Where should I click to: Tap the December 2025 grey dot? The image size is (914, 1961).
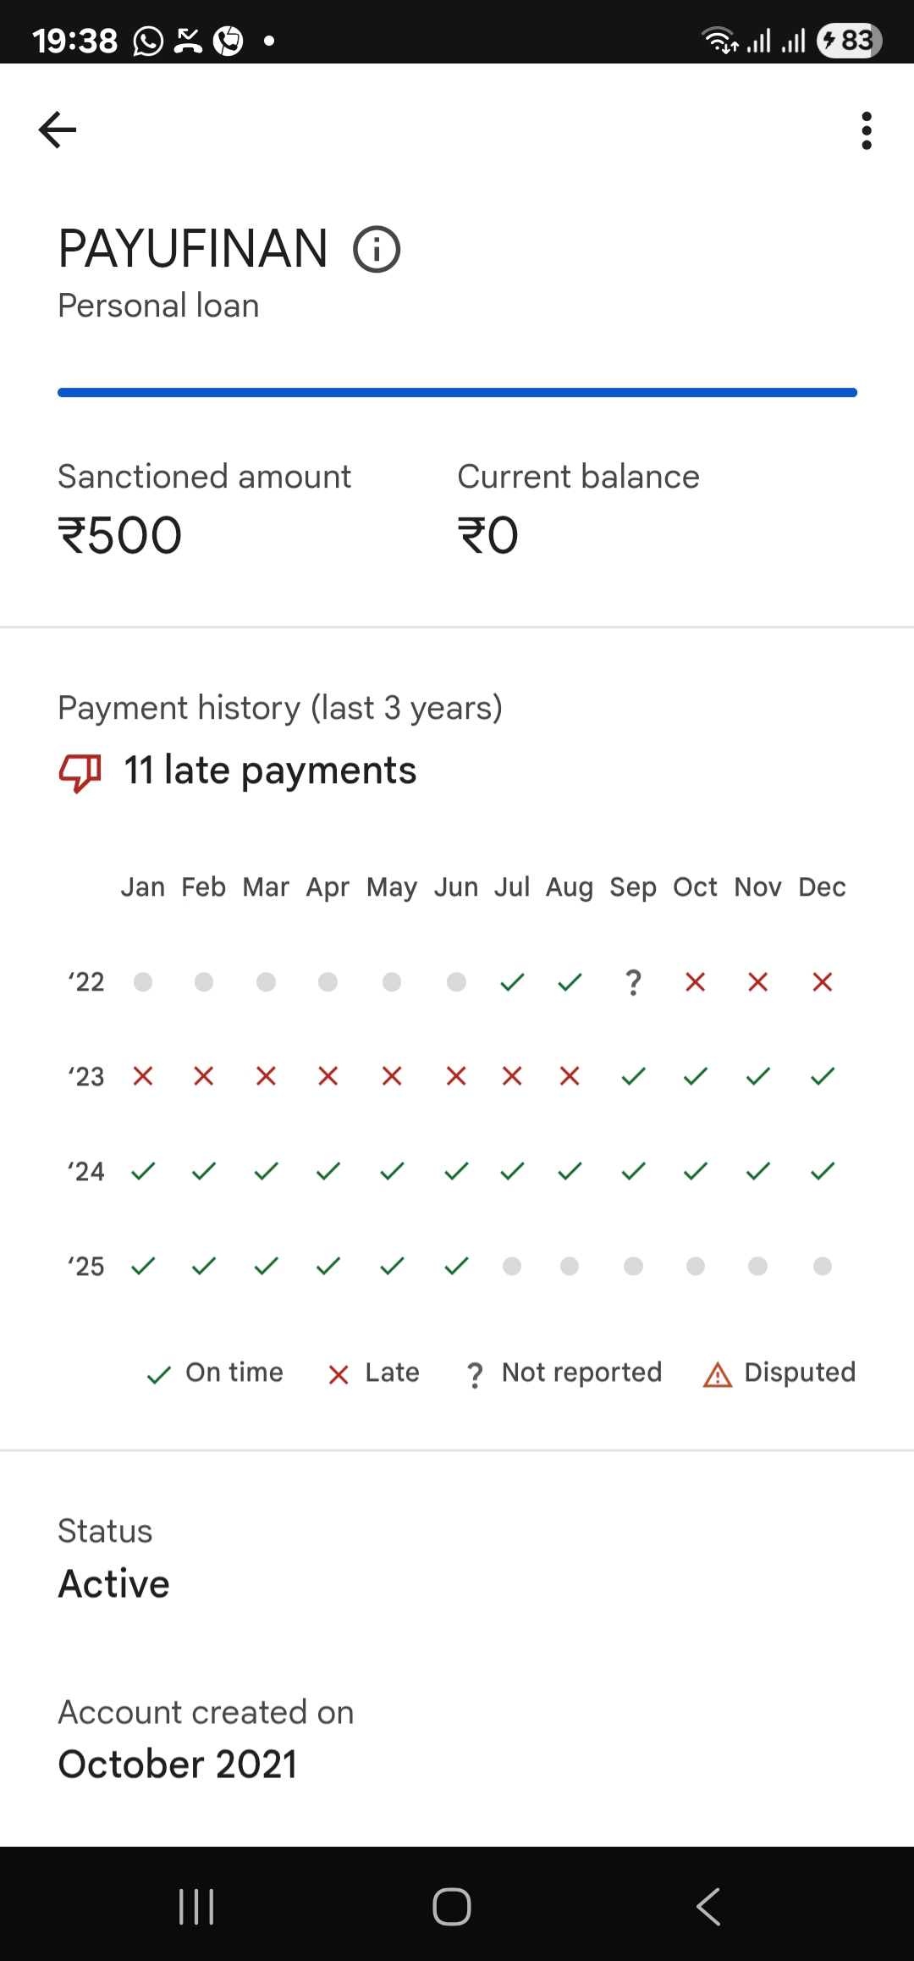pos(823,1266)
